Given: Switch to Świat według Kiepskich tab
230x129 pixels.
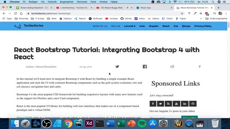Looking at the screenshot, I should click(x=34, y=8).
